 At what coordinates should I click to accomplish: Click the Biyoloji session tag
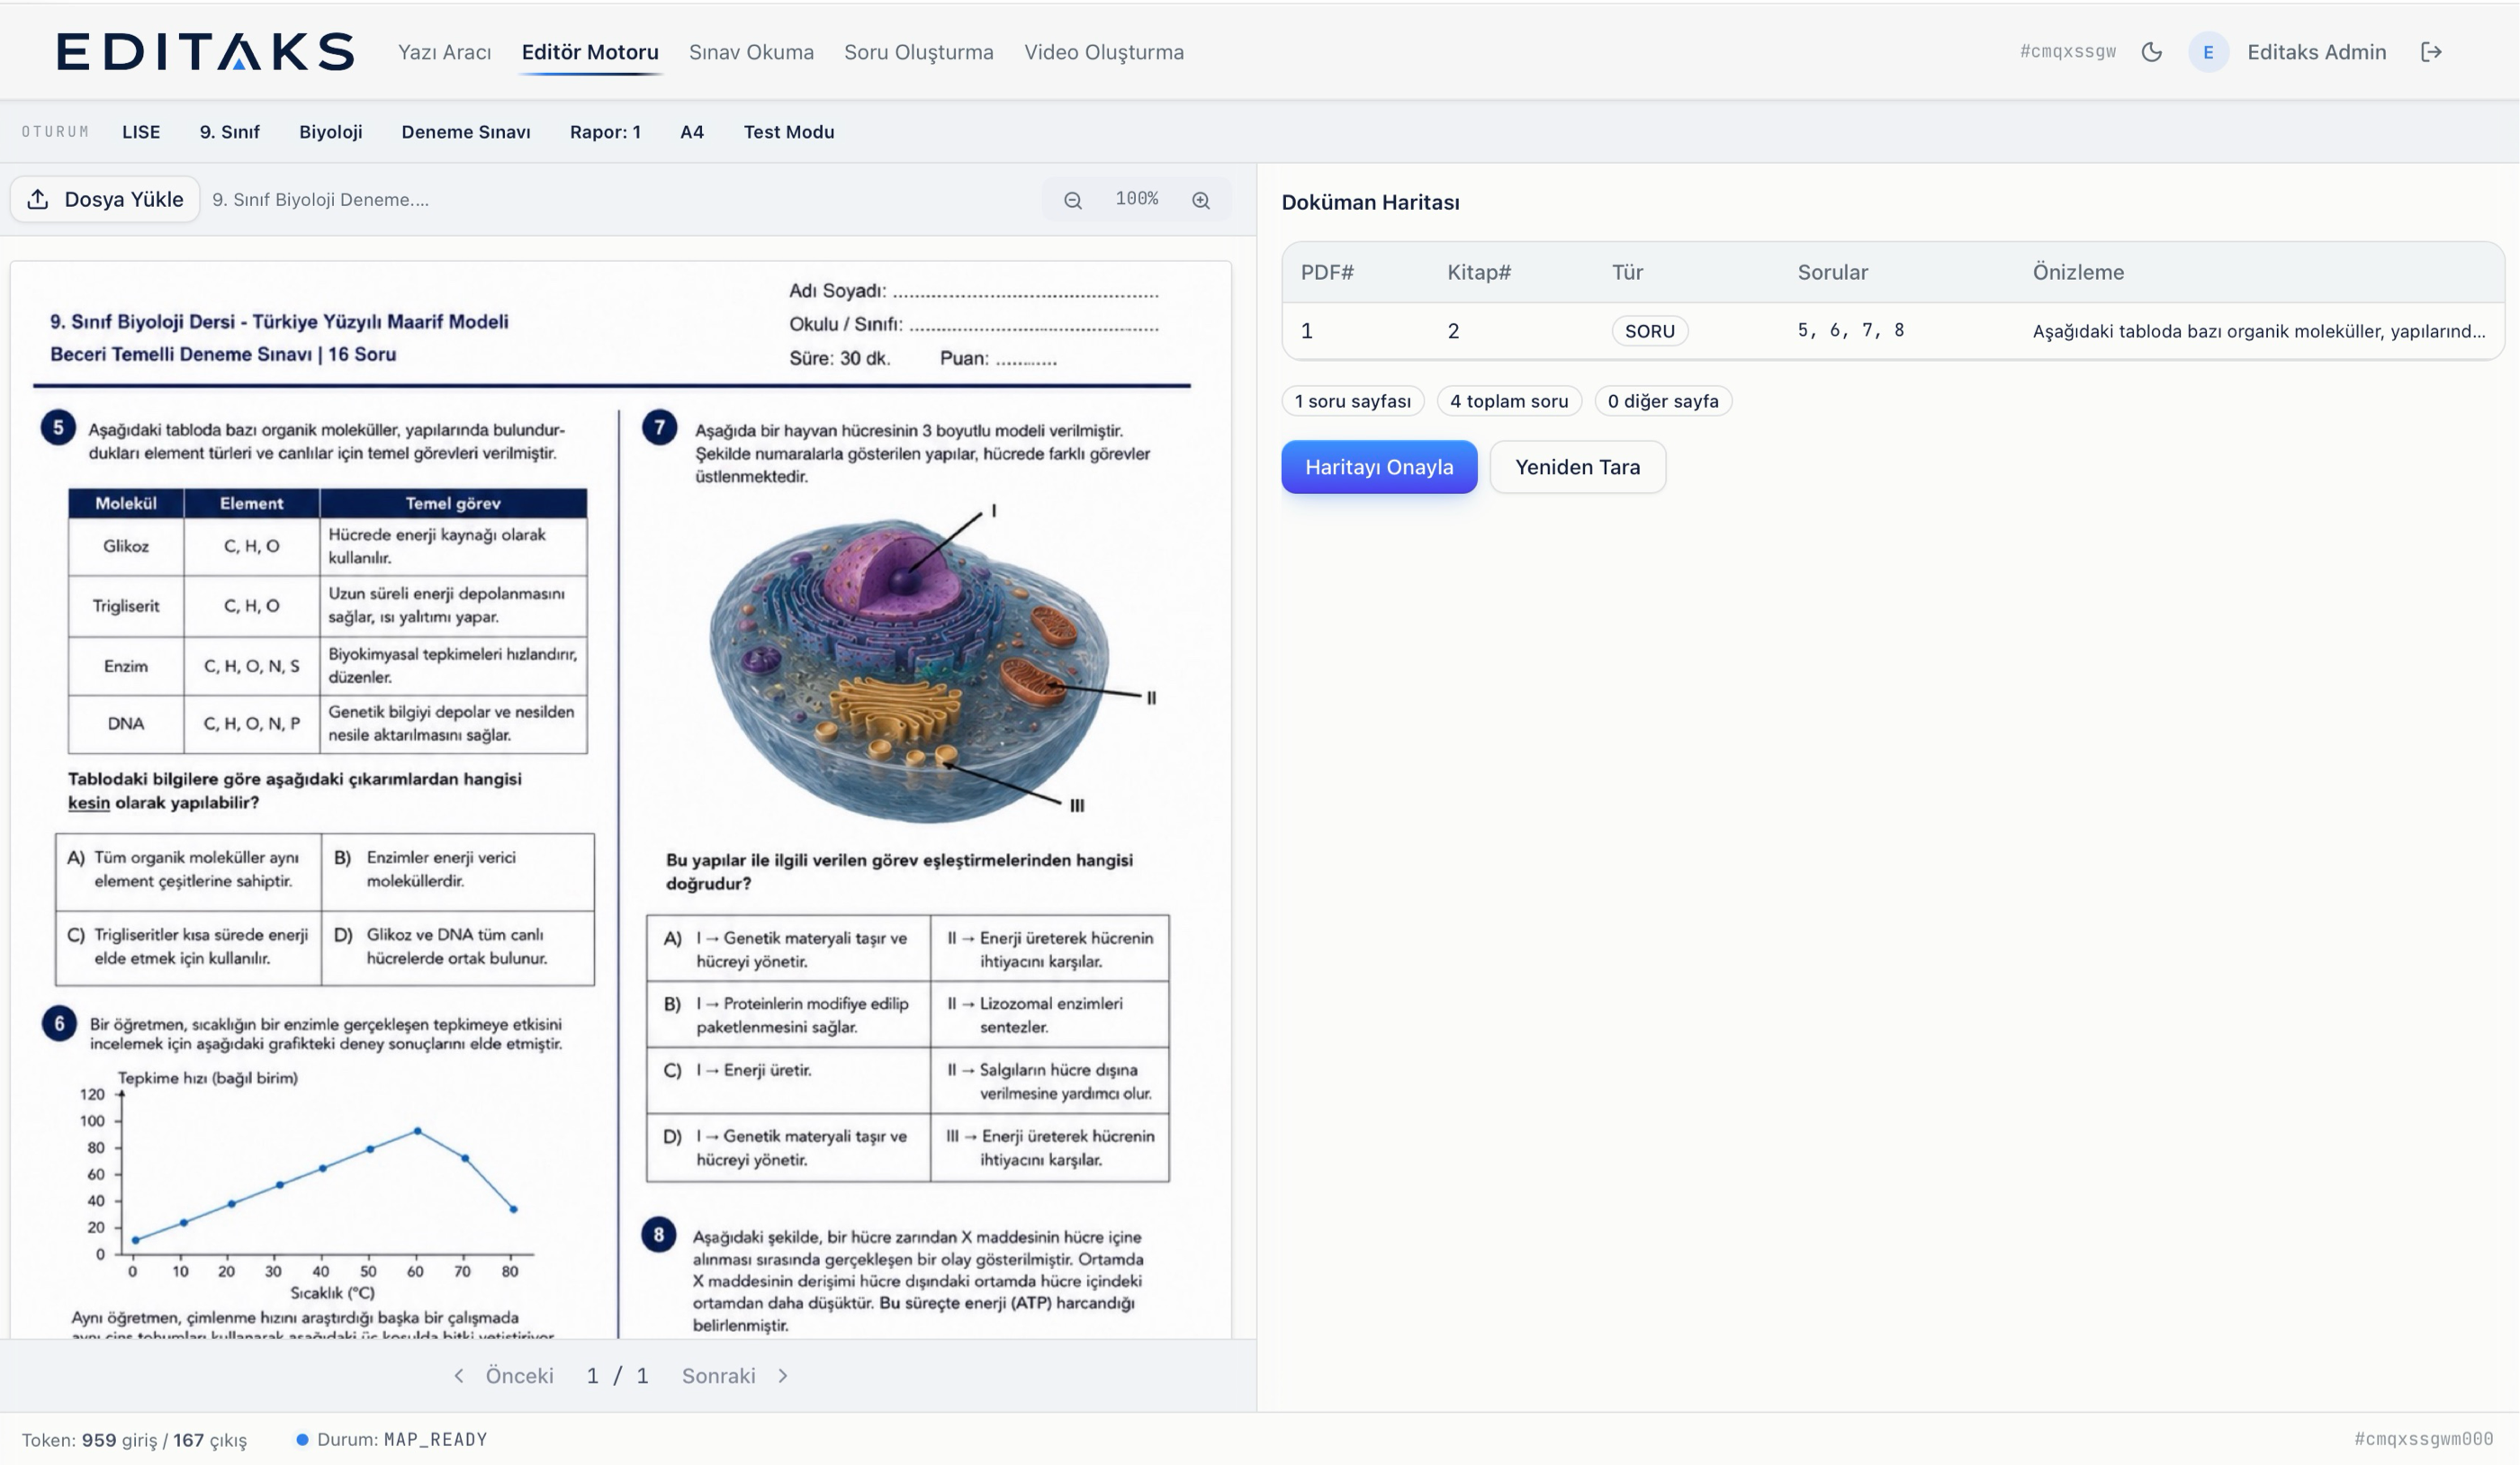(330, 132)
